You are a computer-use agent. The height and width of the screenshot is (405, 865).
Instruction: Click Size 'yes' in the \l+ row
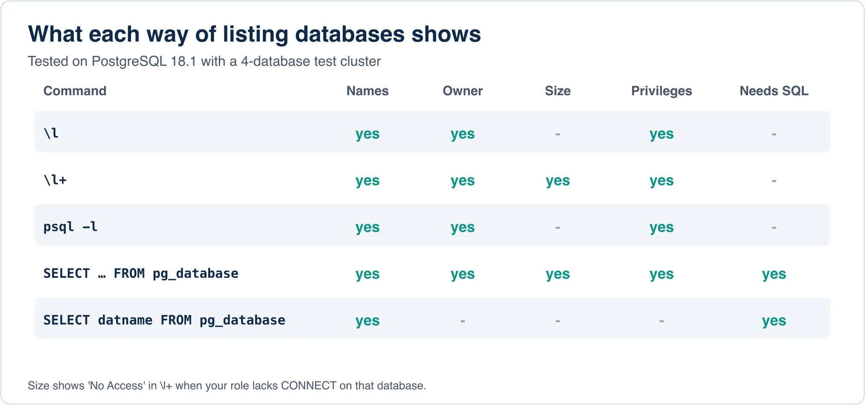tap(558, 181)
